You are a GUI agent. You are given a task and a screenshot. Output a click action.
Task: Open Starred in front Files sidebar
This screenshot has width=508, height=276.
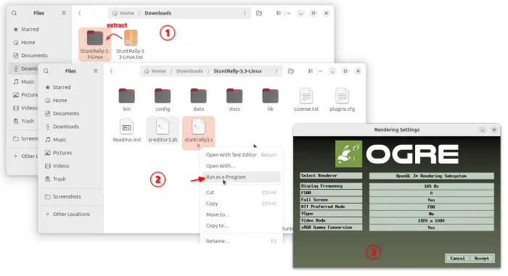pyautogui.click(x=71, y=88)
